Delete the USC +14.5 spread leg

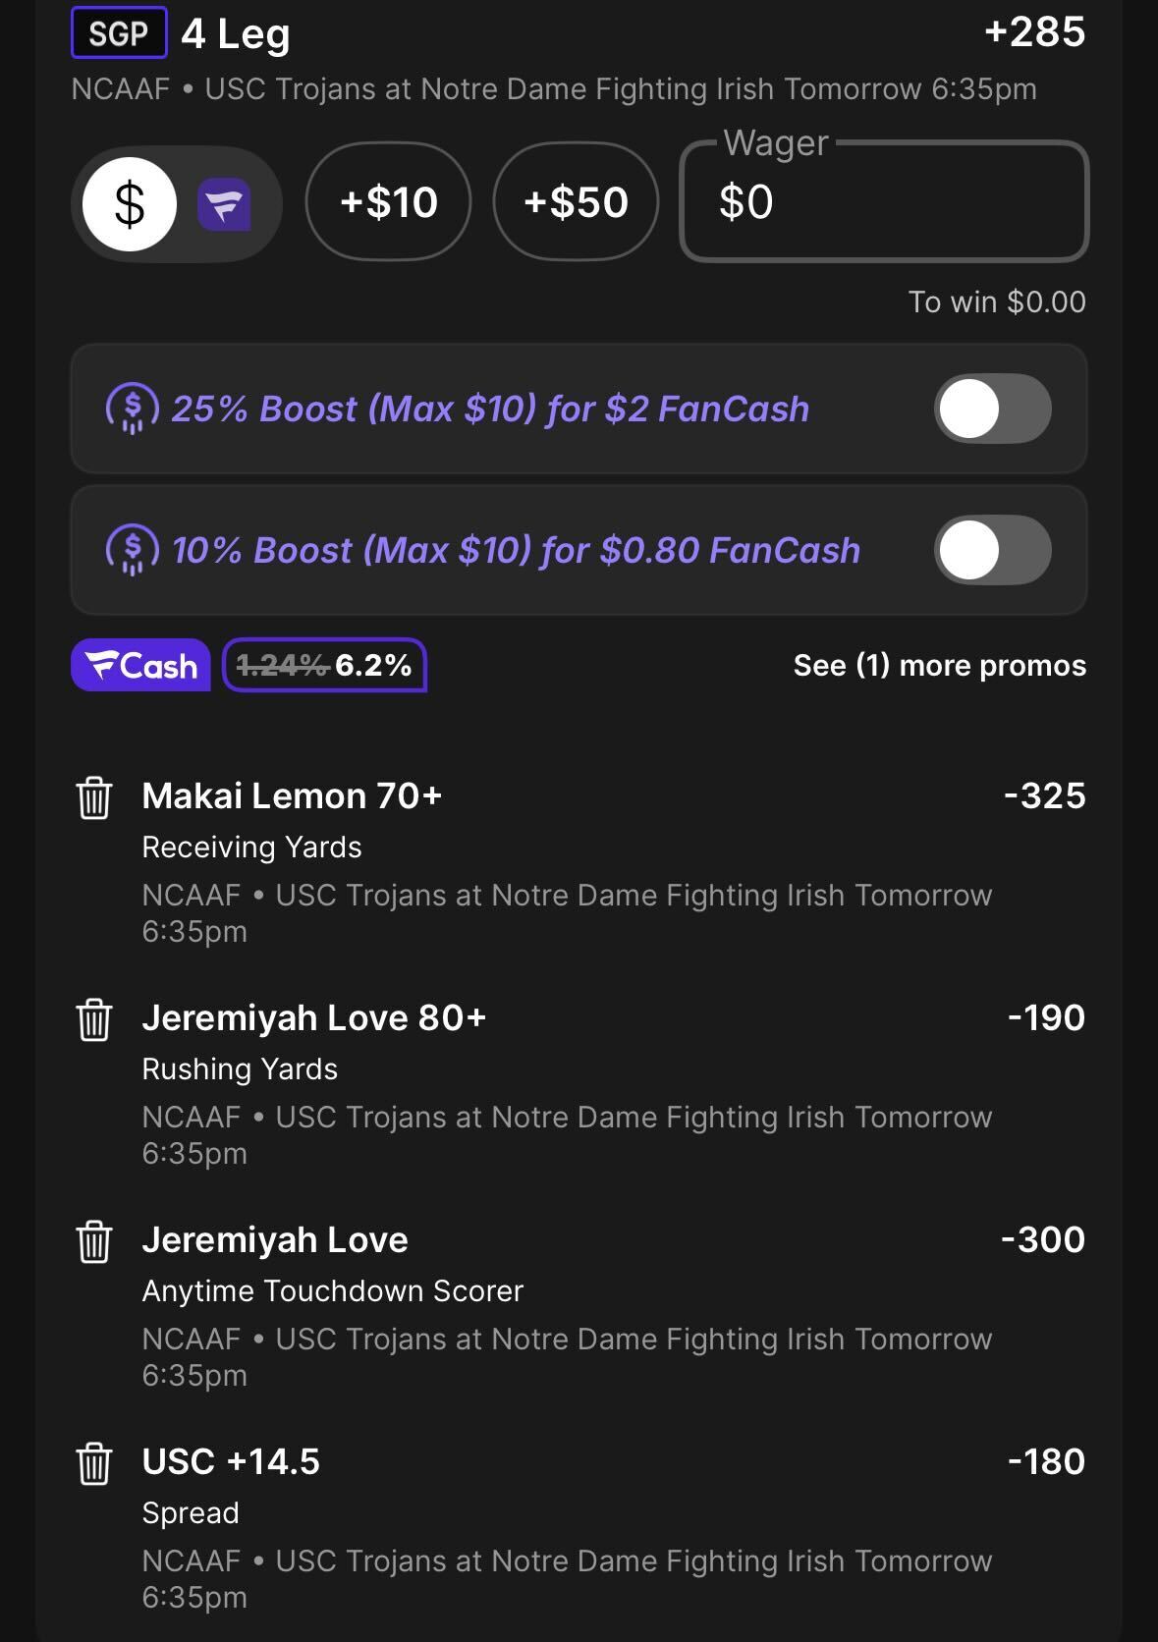click(x=94, y=1463)
